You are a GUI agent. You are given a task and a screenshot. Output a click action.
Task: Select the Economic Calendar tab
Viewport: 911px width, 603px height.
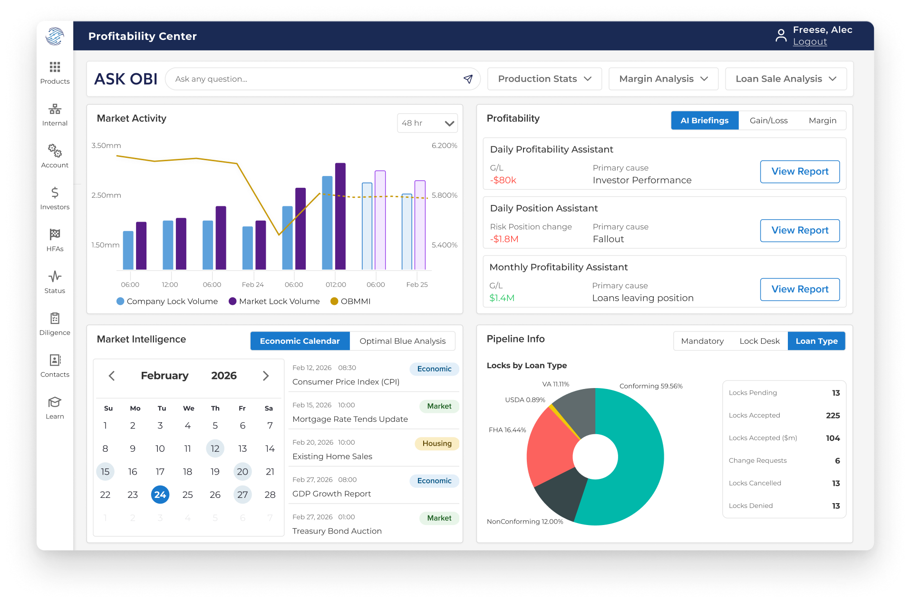coord(300,341)
